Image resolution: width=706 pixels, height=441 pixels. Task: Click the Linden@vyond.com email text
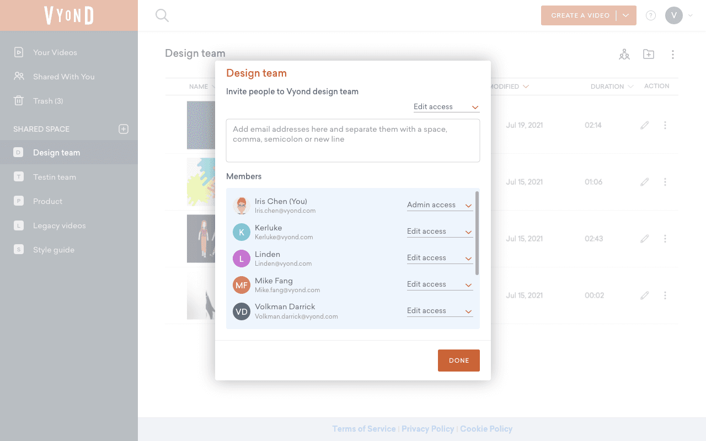tap(284, 263)
